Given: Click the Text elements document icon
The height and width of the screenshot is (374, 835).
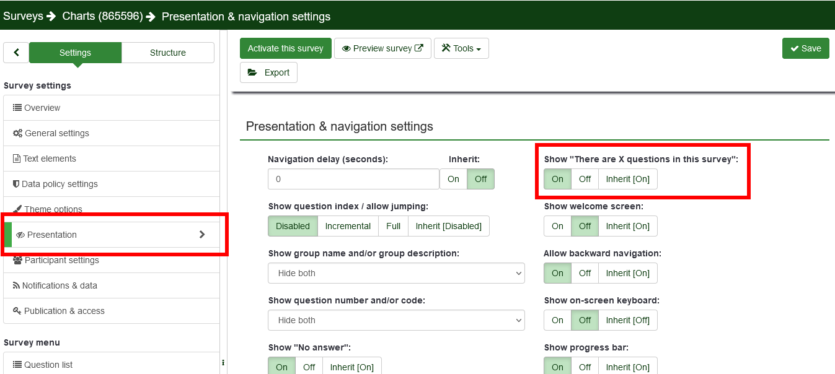Looking at the screenshot, I should pyautogui.click(x=17, y=159).
